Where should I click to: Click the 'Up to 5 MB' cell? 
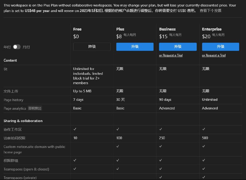pos(82,91)
